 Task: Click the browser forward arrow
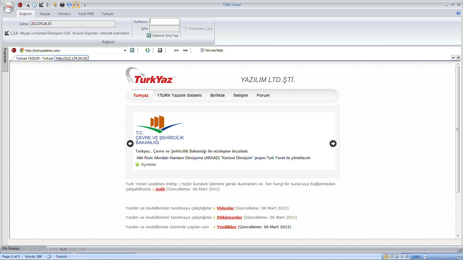185,50
